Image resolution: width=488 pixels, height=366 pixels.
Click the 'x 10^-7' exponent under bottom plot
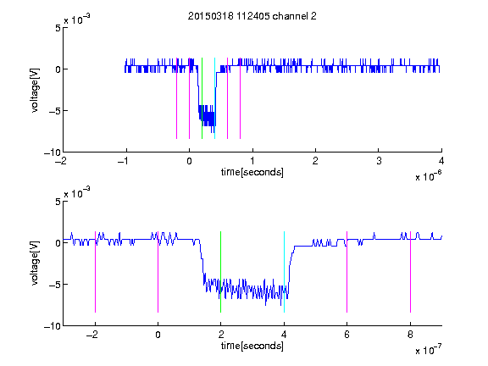pos(429,350)
